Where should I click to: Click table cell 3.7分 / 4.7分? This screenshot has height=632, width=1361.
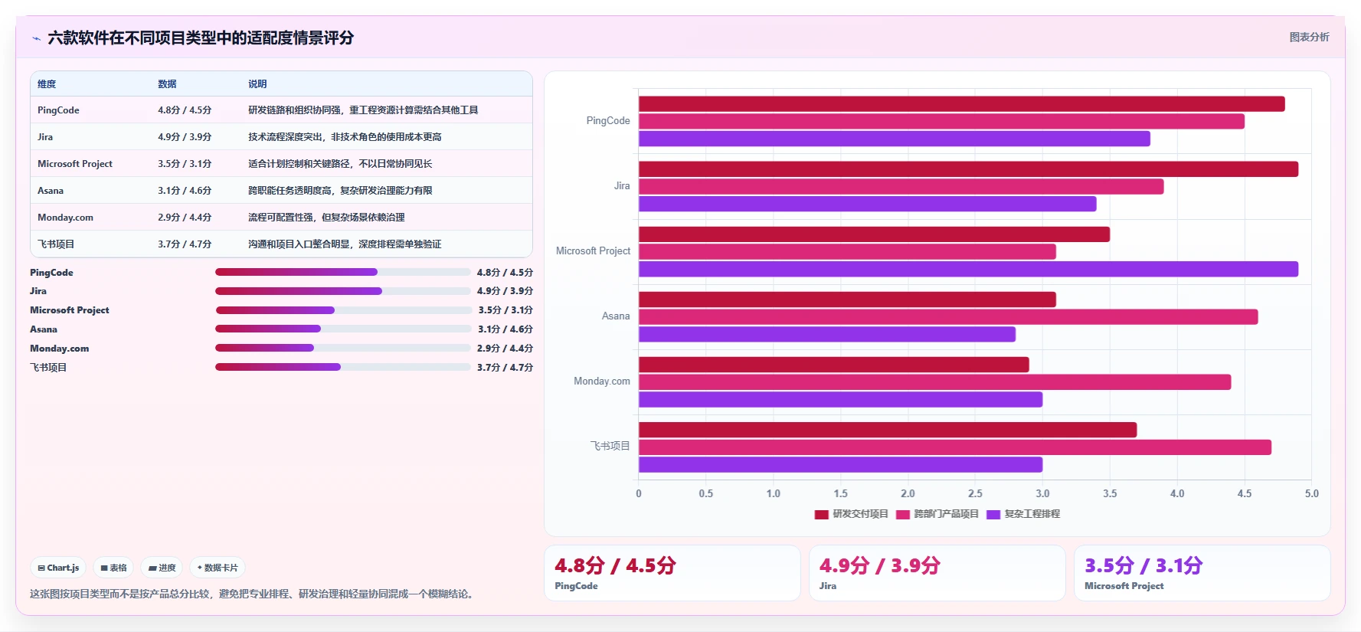pos(185,244)
